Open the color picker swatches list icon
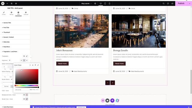192x108 pixels. tap(35, 65)
